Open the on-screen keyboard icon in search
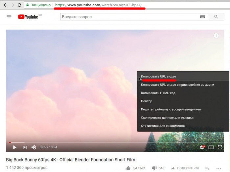Viewport: 230px width, 172px height. point(203,17)
